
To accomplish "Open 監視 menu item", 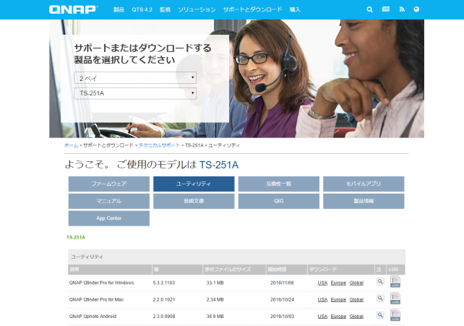I will (165, 9).
